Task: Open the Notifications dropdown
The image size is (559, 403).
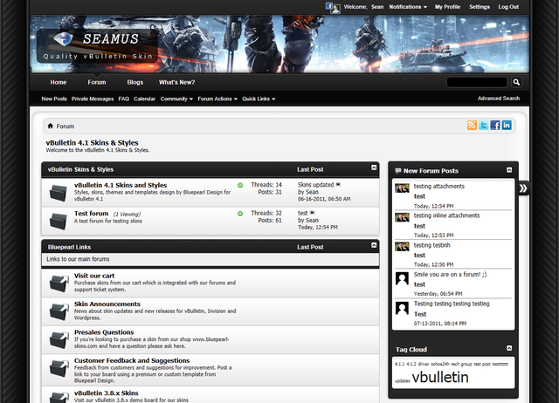Action: (x=408, y=7)
